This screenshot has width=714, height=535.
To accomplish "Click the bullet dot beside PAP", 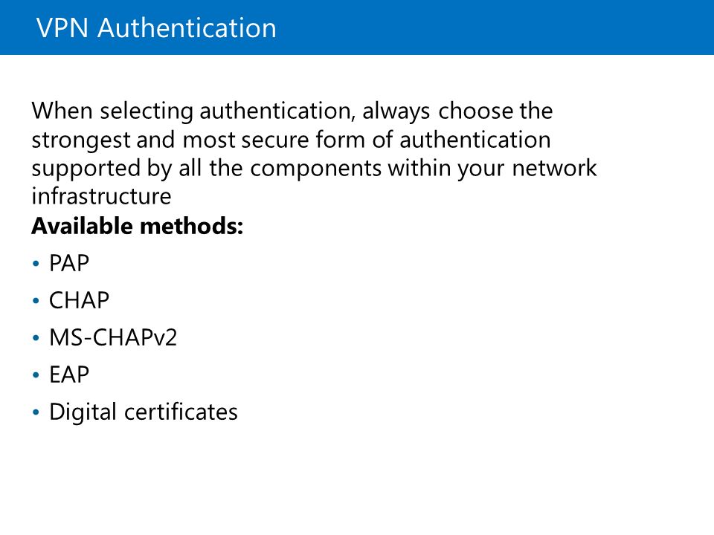I will click(36, 263).
